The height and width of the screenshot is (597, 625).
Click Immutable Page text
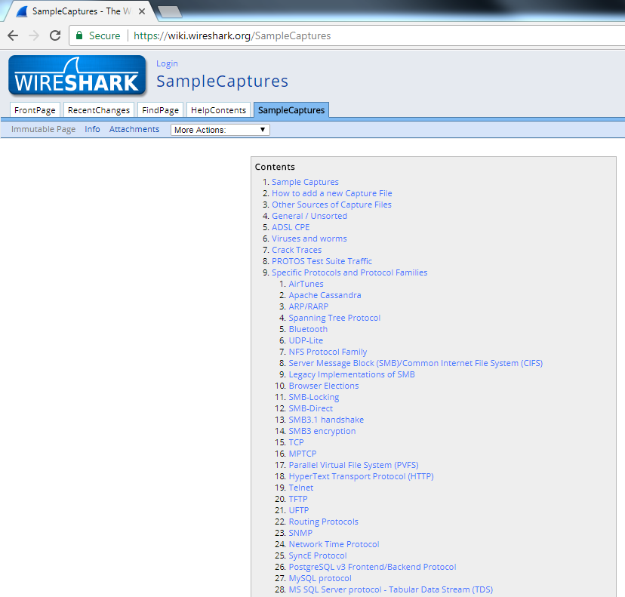coord(43,129)
